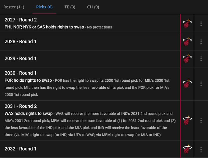Select the 2028 - Round 1 pick row

click(90, 42)
